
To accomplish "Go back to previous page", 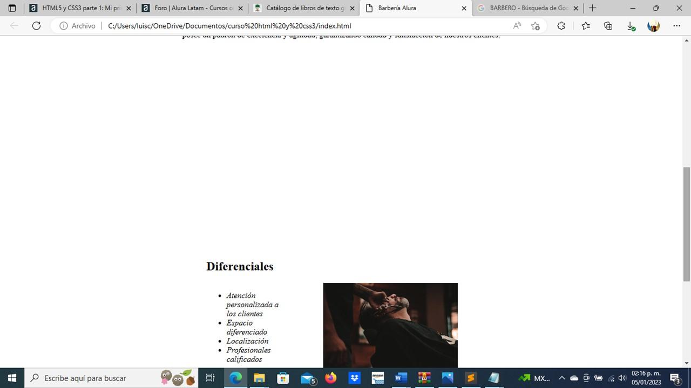I will tap(14, 26).
